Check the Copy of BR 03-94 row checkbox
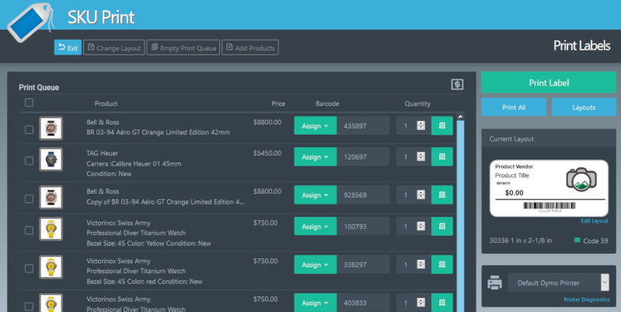The height and width of the screenshot is (312, 621). (x=29, y=198)
